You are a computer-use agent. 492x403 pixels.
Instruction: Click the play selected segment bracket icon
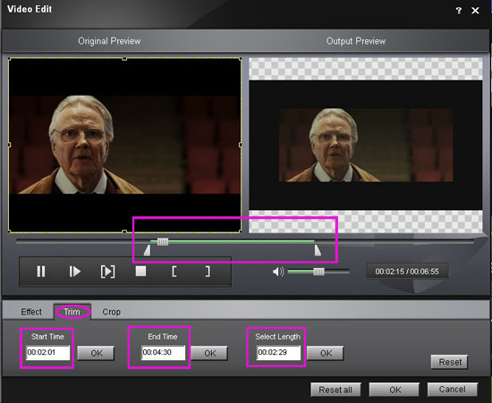(107, 272)
